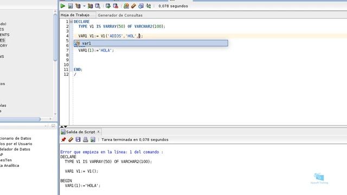
Task: Click the To Upper/Lower case icon
Action: pos(148,6)
